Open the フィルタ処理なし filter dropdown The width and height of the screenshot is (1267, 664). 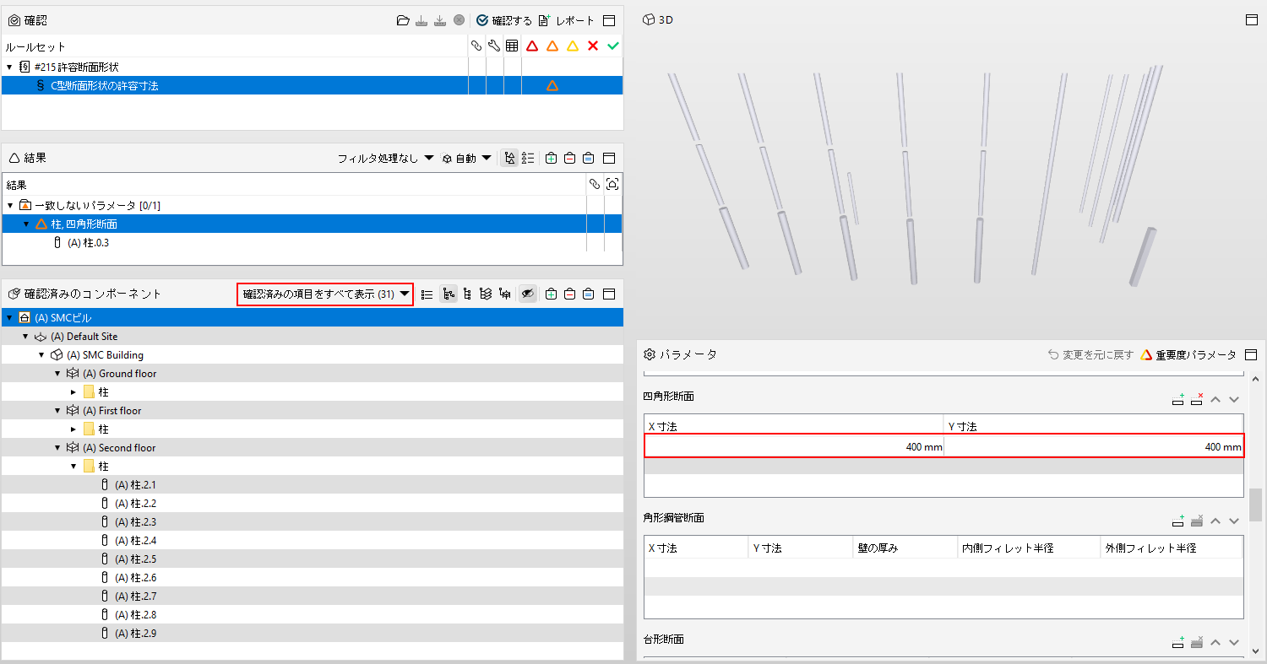pos(385,158)
